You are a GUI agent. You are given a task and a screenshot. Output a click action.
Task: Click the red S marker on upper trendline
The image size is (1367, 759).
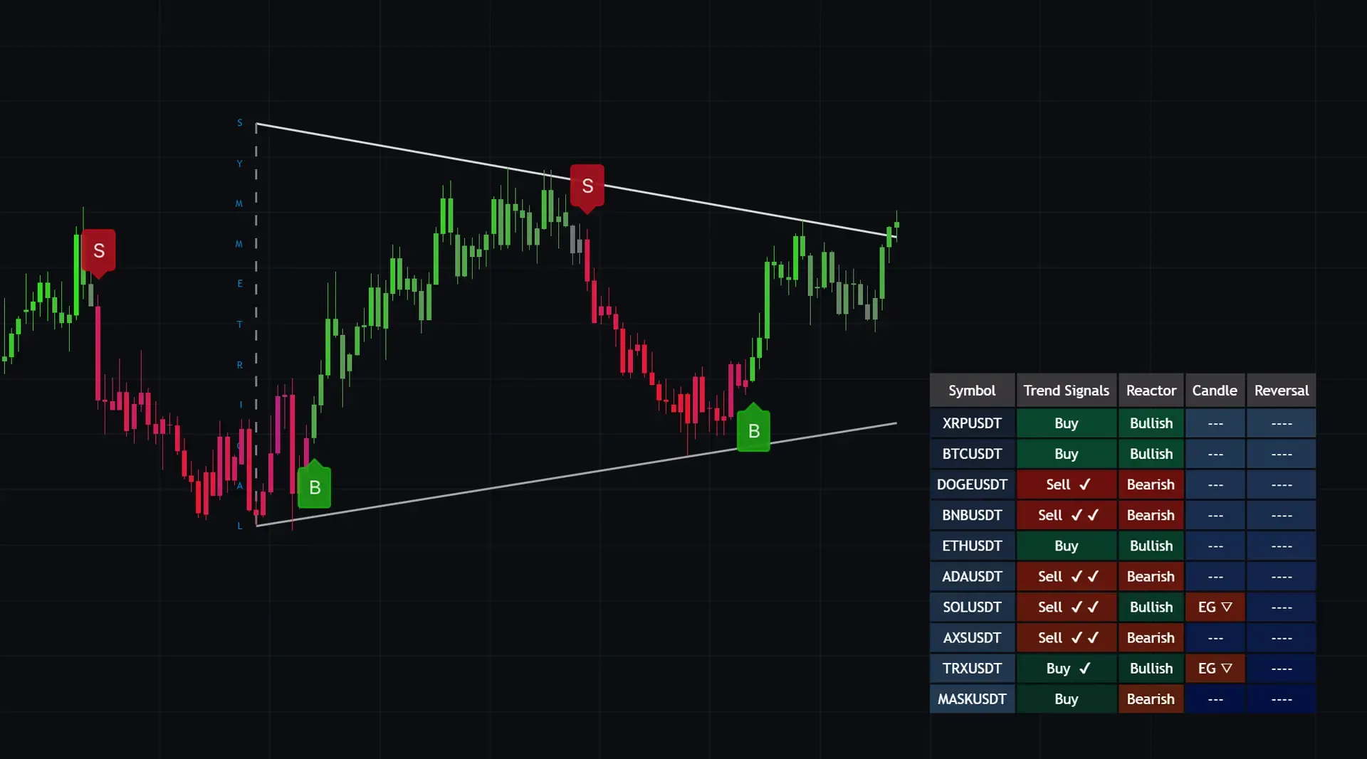(x=587, y=186)
